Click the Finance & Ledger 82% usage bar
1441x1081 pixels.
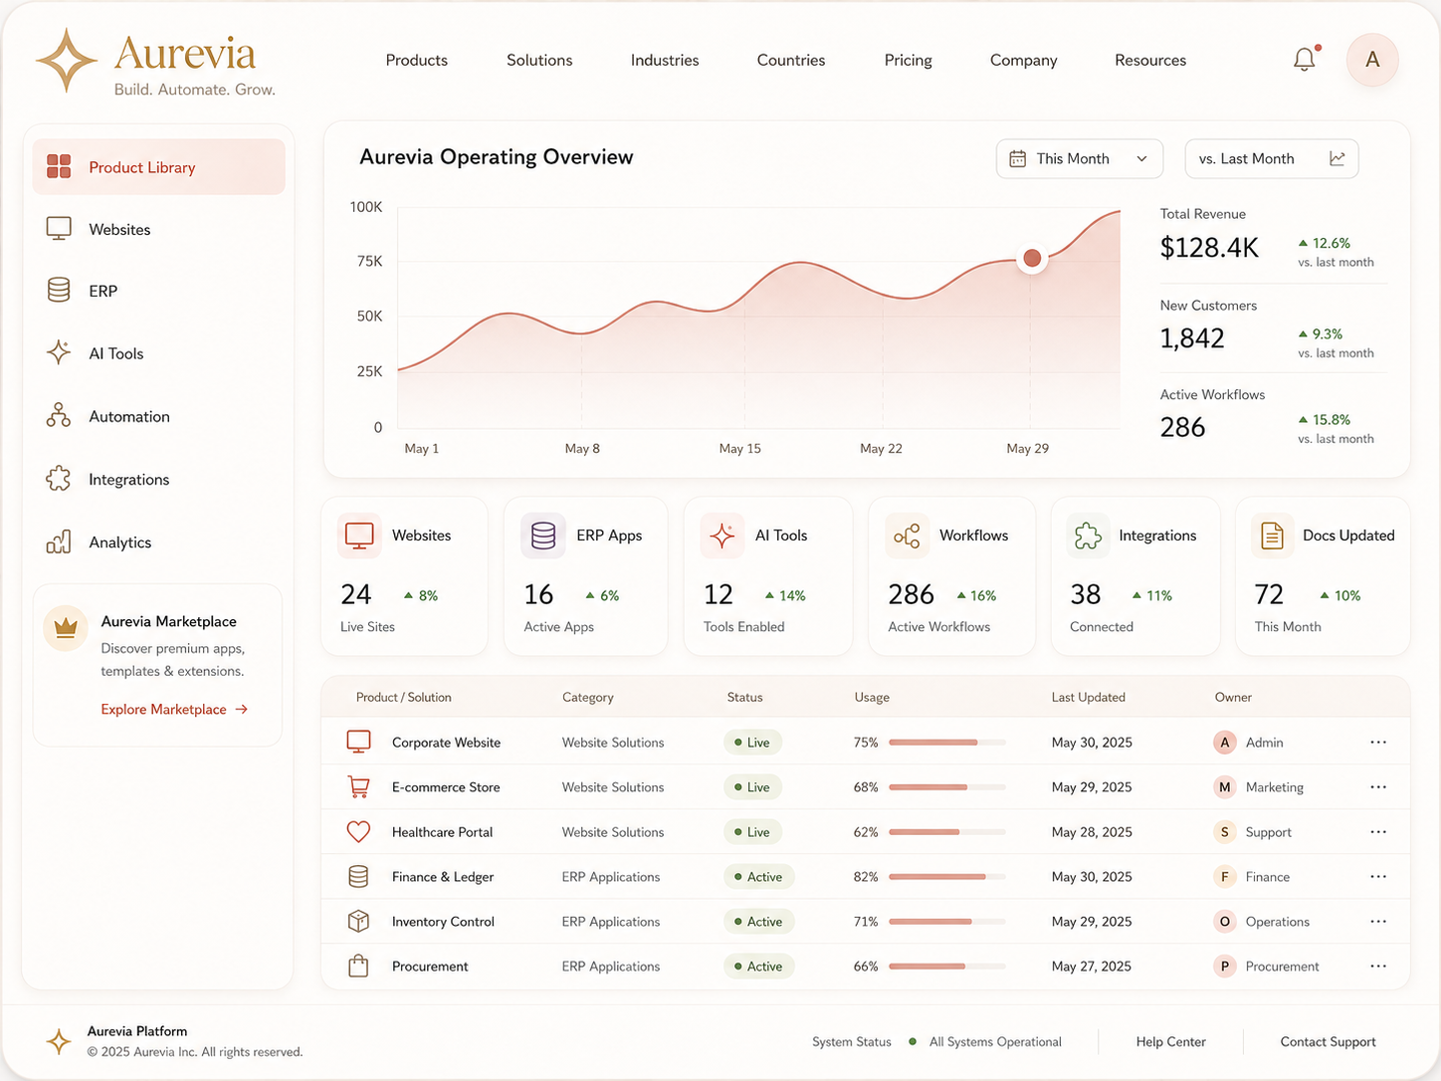point(947,876)
